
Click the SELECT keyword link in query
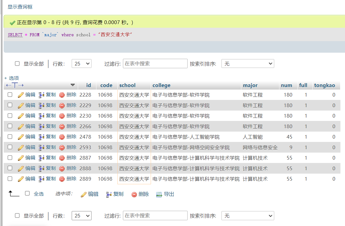click(x=15, y=35)
